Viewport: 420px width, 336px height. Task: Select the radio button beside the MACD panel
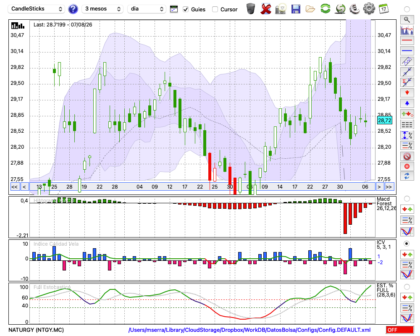pyautogui.click(x=407, y=199)
